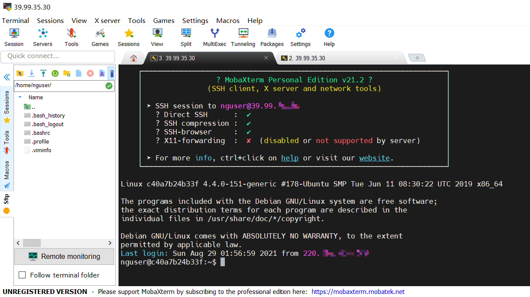Click the View toolbar icon
The image size is (530, 297).
(157, 37)
